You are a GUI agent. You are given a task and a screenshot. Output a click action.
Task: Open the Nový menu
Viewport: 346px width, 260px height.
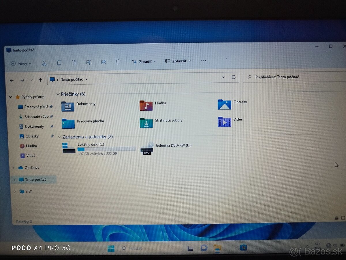coord(20,64)
